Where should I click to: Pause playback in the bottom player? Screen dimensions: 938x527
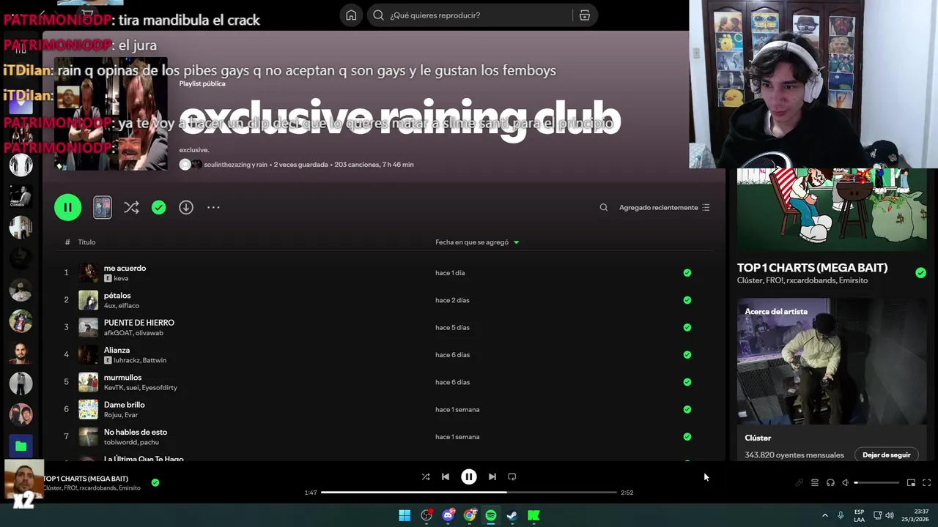tap(469, 476)
